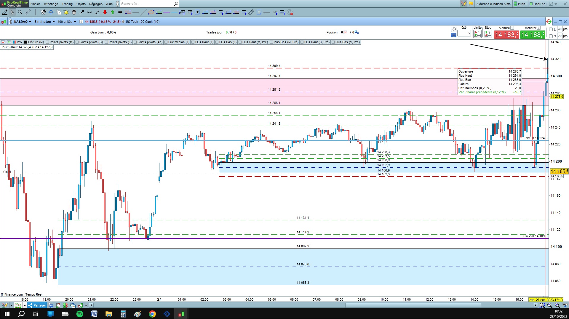Enable Plus Haut (J) checkbox
569x319 pixels.
click(193, 42)
